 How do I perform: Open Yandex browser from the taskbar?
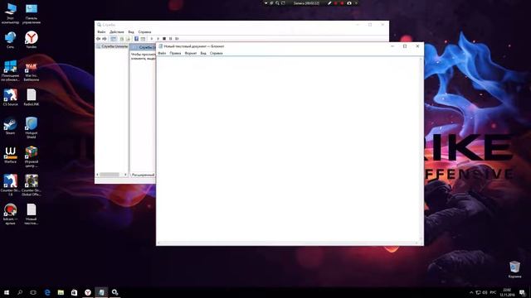coord(88,292)
